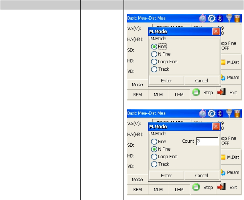The width and height of the screenshot is (244, 200).
Task: Click Bluetooth icon in lower title bar
Action: tap(220, 114)
